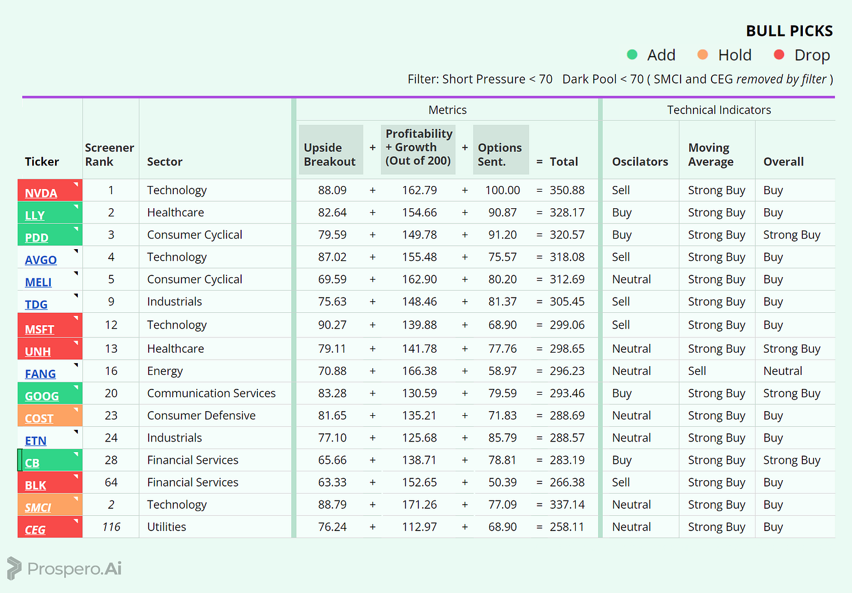852x593 pixels.
Task: Open the AVGO ticker link
Action: (41, 260)
